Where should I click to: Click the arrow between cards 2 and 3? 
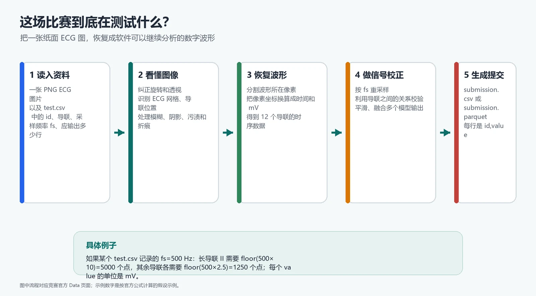pyautogui.click(x=228, y=133)
